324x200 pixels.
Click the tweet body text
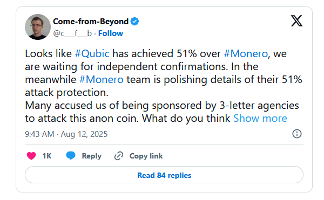point(163,86)
